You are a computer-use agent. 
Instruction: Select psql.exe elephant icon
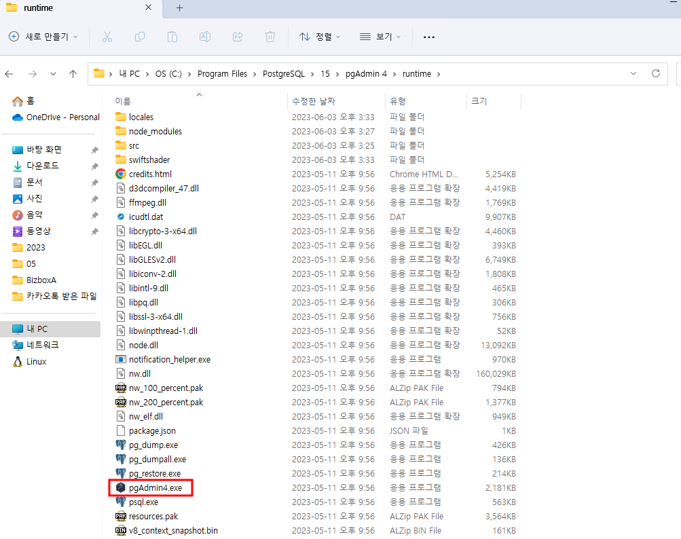pyautogui.click(x=121, y=502)
